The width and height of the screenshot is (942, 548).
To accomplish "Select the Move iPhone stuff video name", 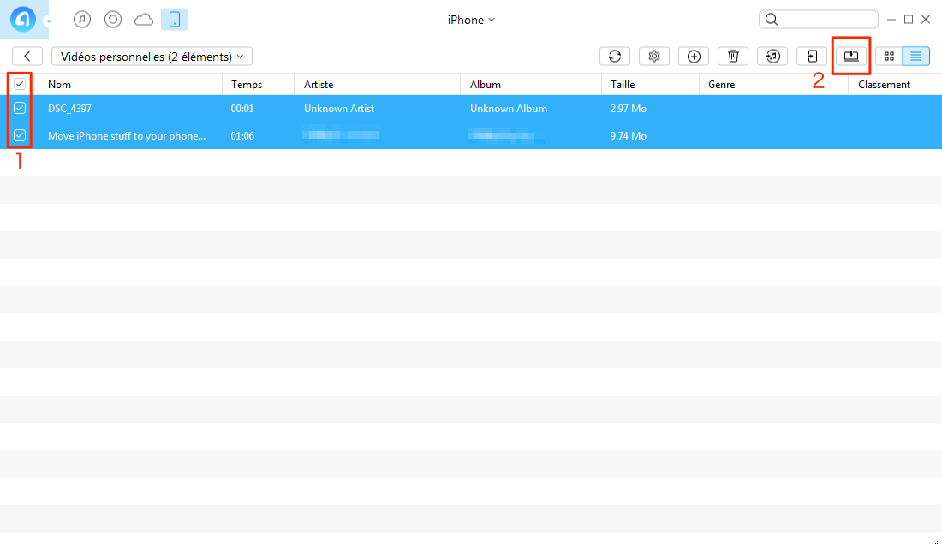I will pyautogui.click(x=127, y=136).
